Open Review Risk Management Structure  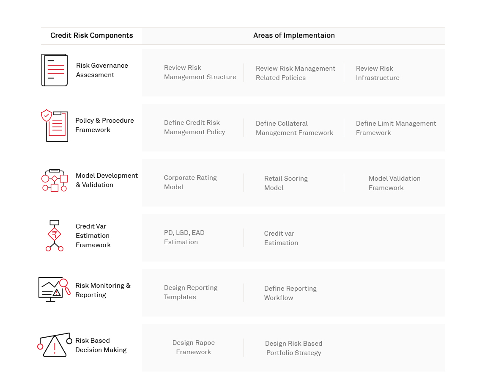click(x=200, y=72)
